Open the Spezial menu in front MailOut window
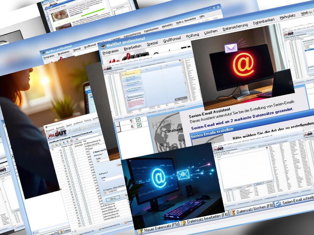Image resolution: width=314 pixels, height=235 pixels. click(152, 43)
